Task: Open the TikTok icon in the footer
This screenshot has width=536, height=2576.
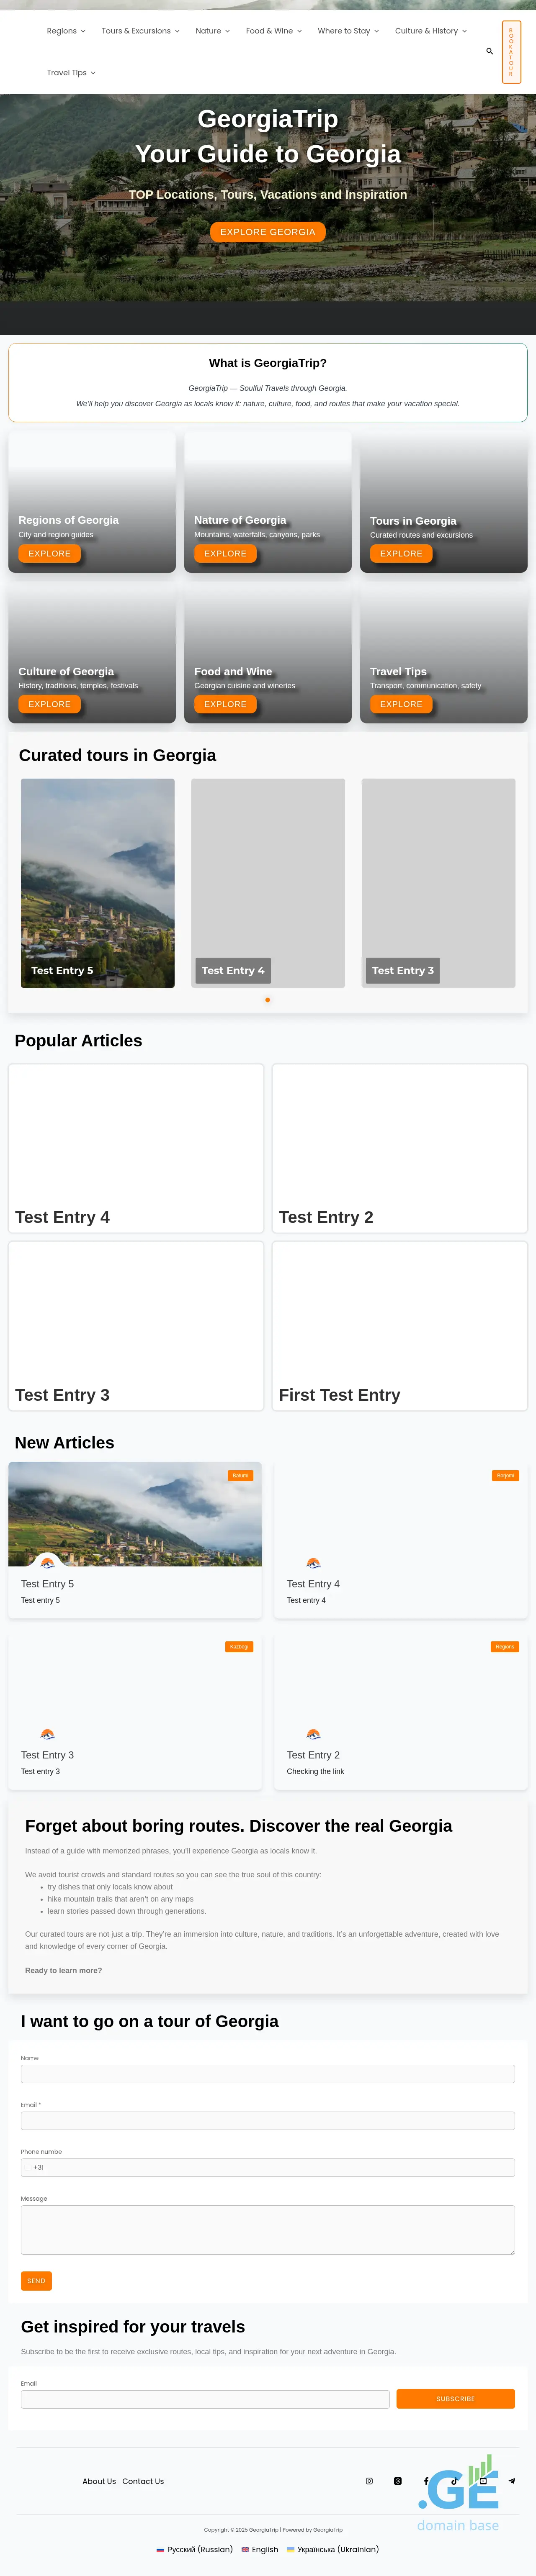Action: pos(454,2481)
